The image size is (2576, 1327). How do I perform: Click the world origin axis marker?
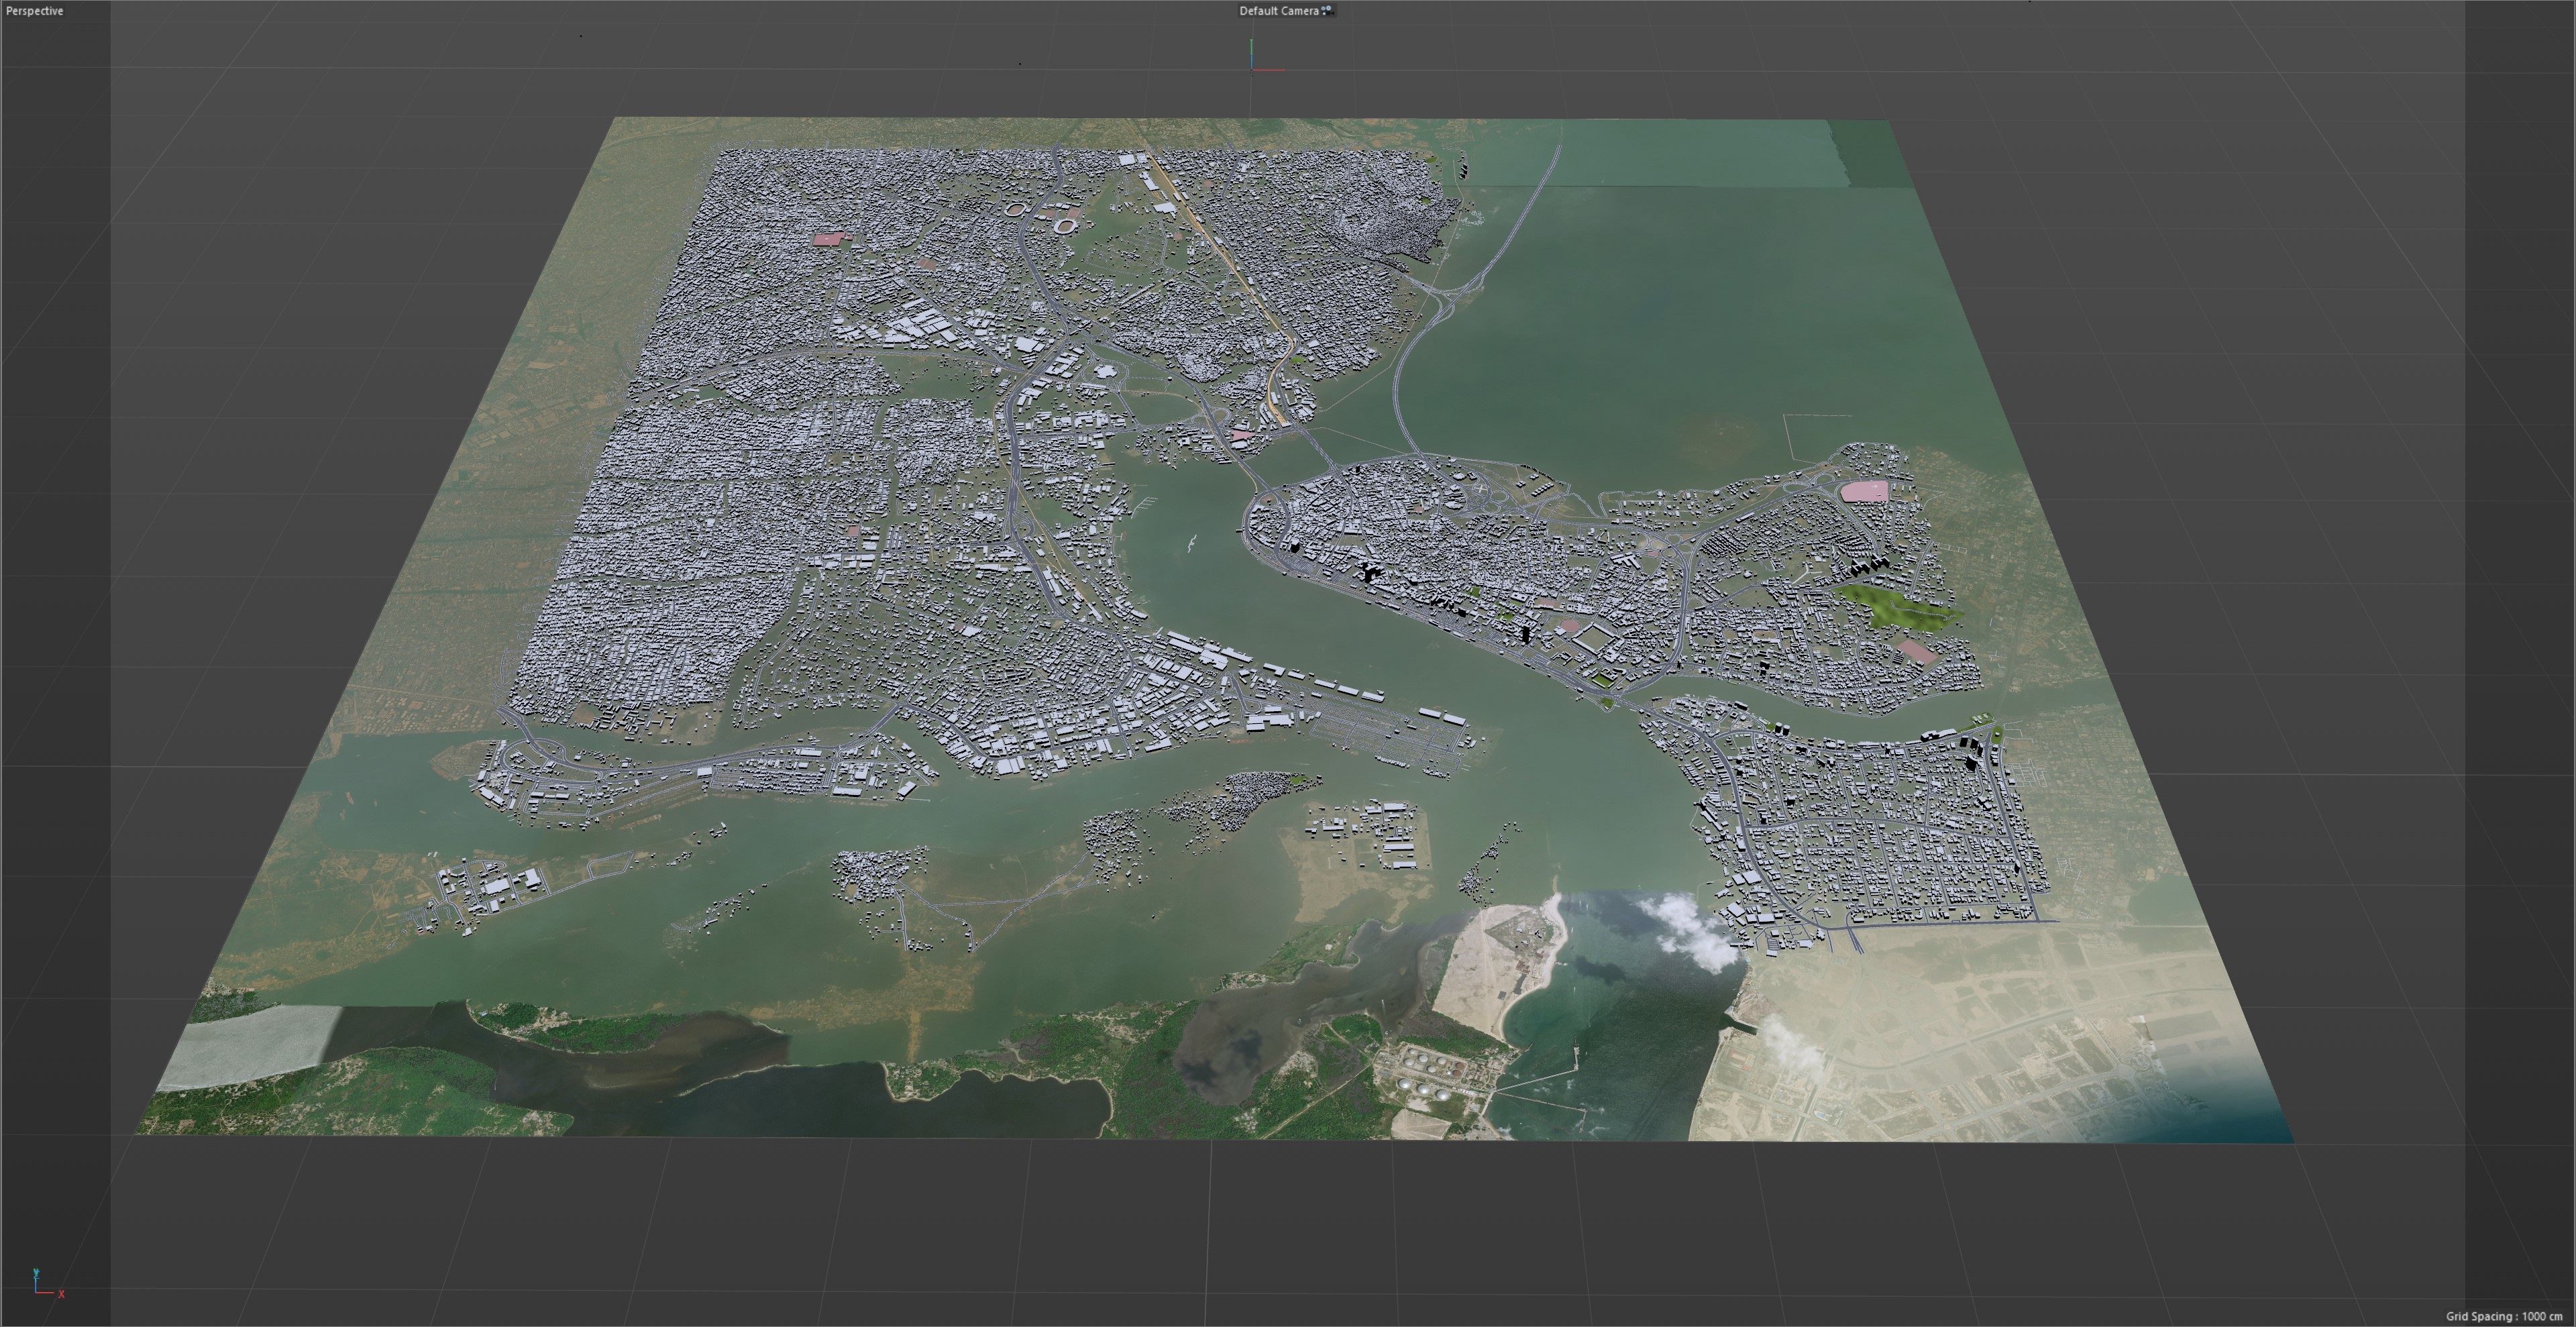tap(1252, 68)
